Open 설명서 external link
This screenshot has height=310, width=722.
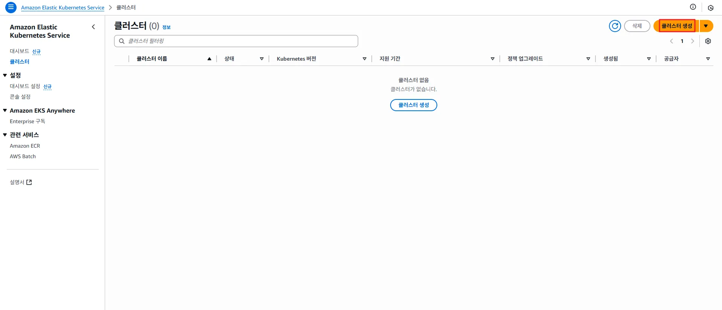[x=21, y=182]
